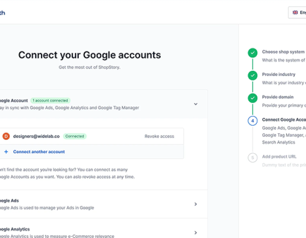
Task: Open the Provide domain step
Action: (277, 97)
